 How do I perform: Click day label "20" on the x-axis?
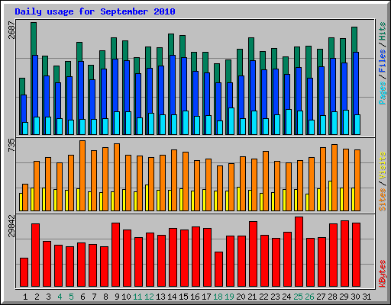pyautogui.click(x=241, y=297)
